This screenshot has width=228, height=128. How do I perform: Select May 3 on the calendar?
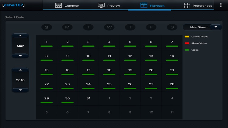[x=88, y=42]
